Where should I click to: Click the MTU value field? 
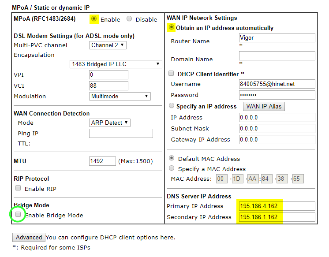(102, 161)
